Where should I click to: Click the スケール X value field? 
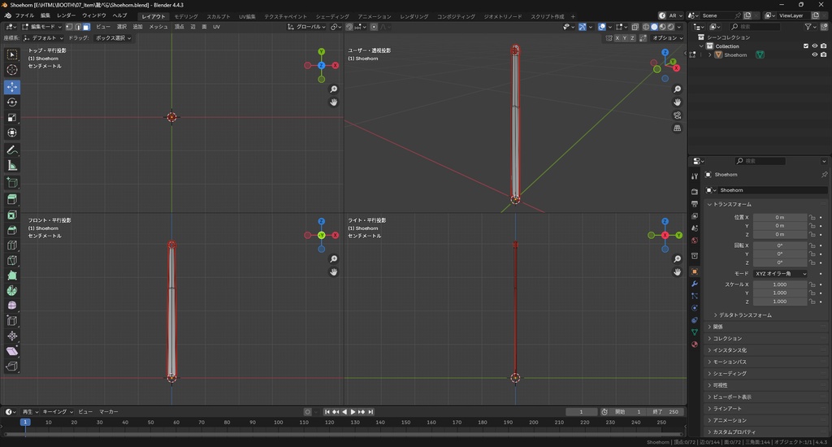point(780,284)
